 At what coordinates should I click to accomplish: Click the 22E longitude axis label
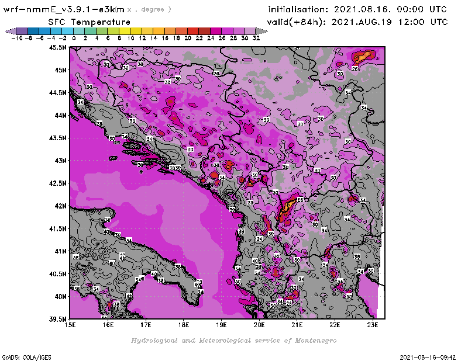tap(335, 325)
